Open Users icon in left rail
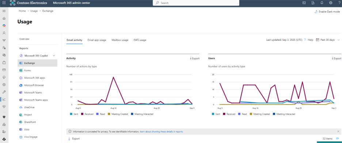The width and height of the screenshot is (342, 143). (4, 33)
